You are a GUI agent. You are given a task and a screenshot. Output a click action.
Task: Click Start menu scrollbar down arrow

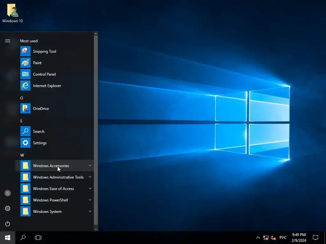[x=96, y=229]
